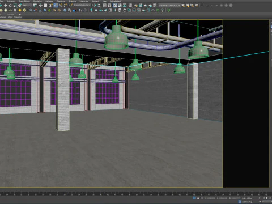Viewport: 272px width, 204px height.
Task: Click Go to Start button
Action: pyautogui.click(x=260, y=198)
